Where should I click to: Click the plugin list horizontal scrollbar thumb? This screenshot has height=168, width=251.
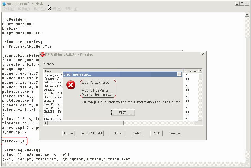85,123
